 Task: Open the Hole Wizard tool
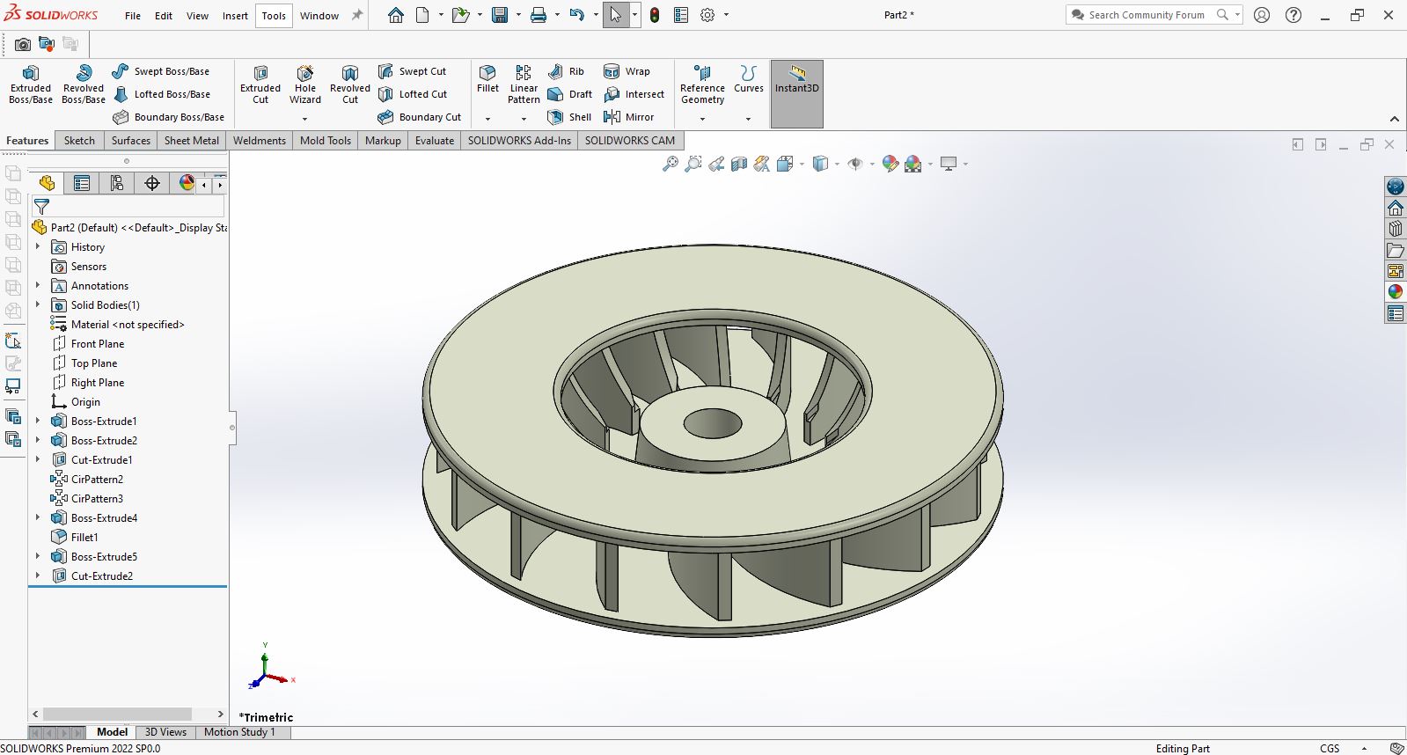click(305, 84)
